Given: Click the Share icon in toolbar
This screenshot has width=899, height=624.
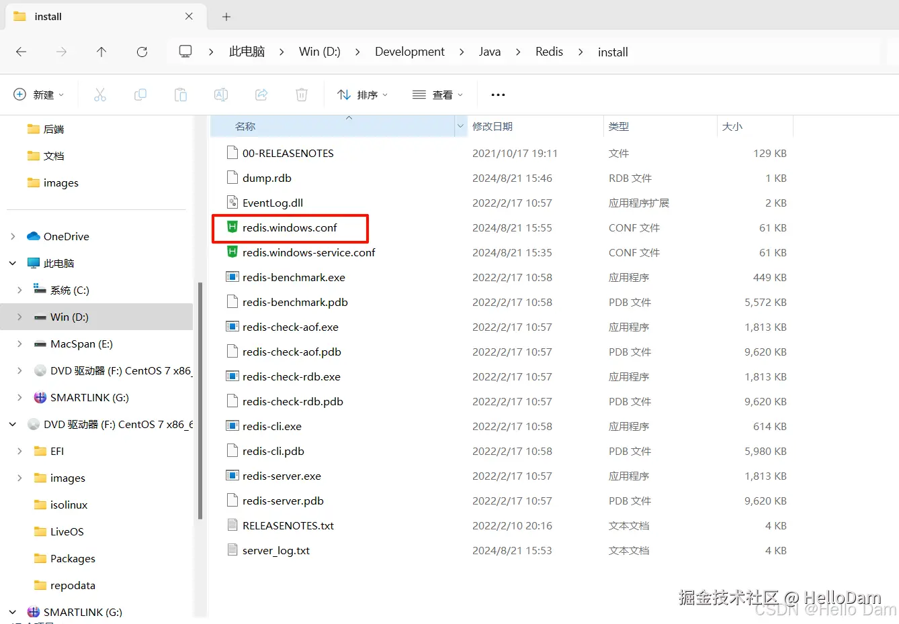Looking at the screenshot, I should click(x=261, y=95).
